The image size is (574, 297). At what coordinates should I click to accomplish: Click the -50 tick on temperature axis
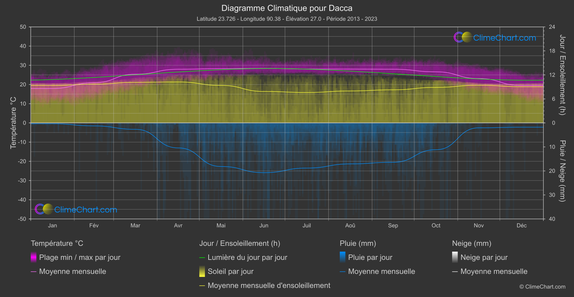22,219
